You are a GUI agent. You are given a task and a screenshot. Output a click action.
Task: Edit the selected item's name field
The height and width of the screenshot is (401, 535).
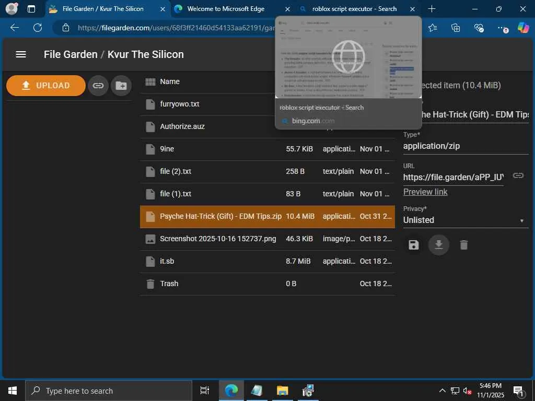(x=474, y=114)
